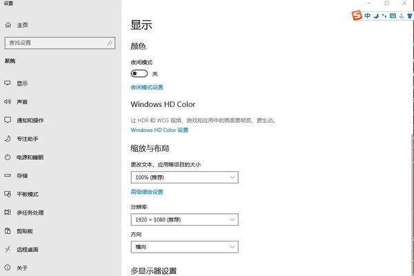Viewport: 414px width, 276px height.
Task: Click the 分辨率 label
Action: tap(139, 207)
